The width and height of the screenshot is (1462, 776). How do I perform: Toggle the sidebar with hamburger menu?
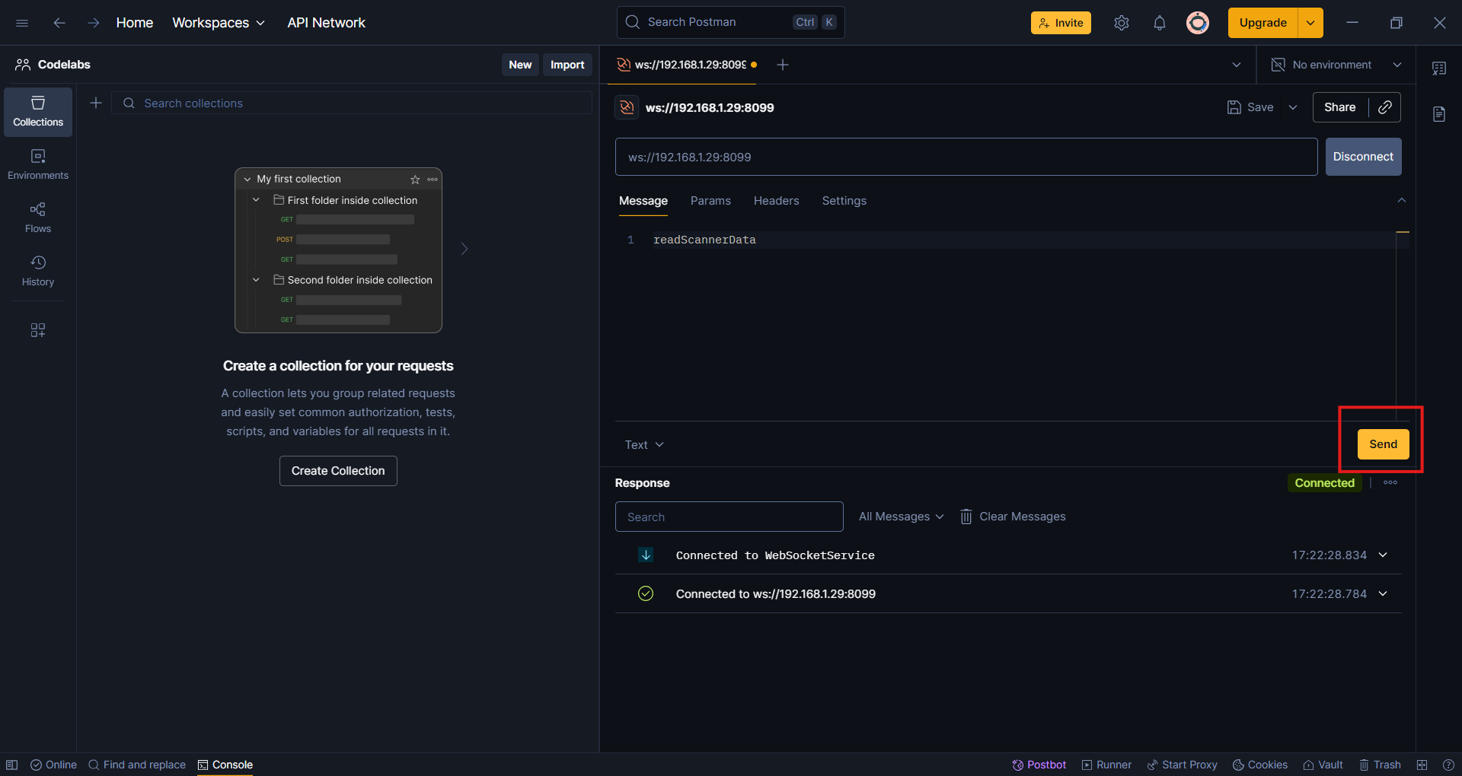pos(22,23)
